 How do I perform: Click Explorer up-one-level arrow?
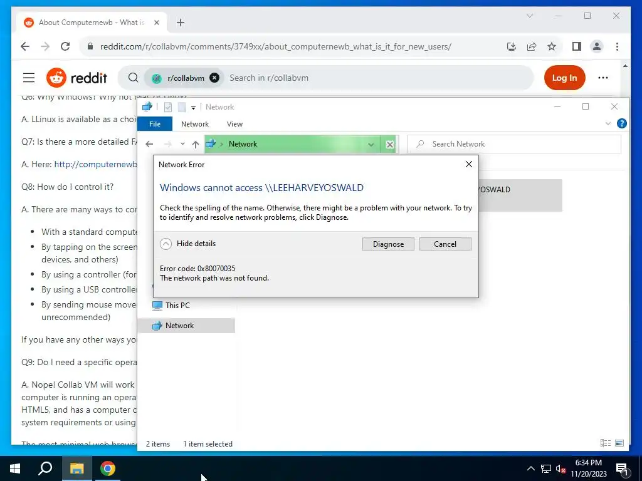[196, 145]
